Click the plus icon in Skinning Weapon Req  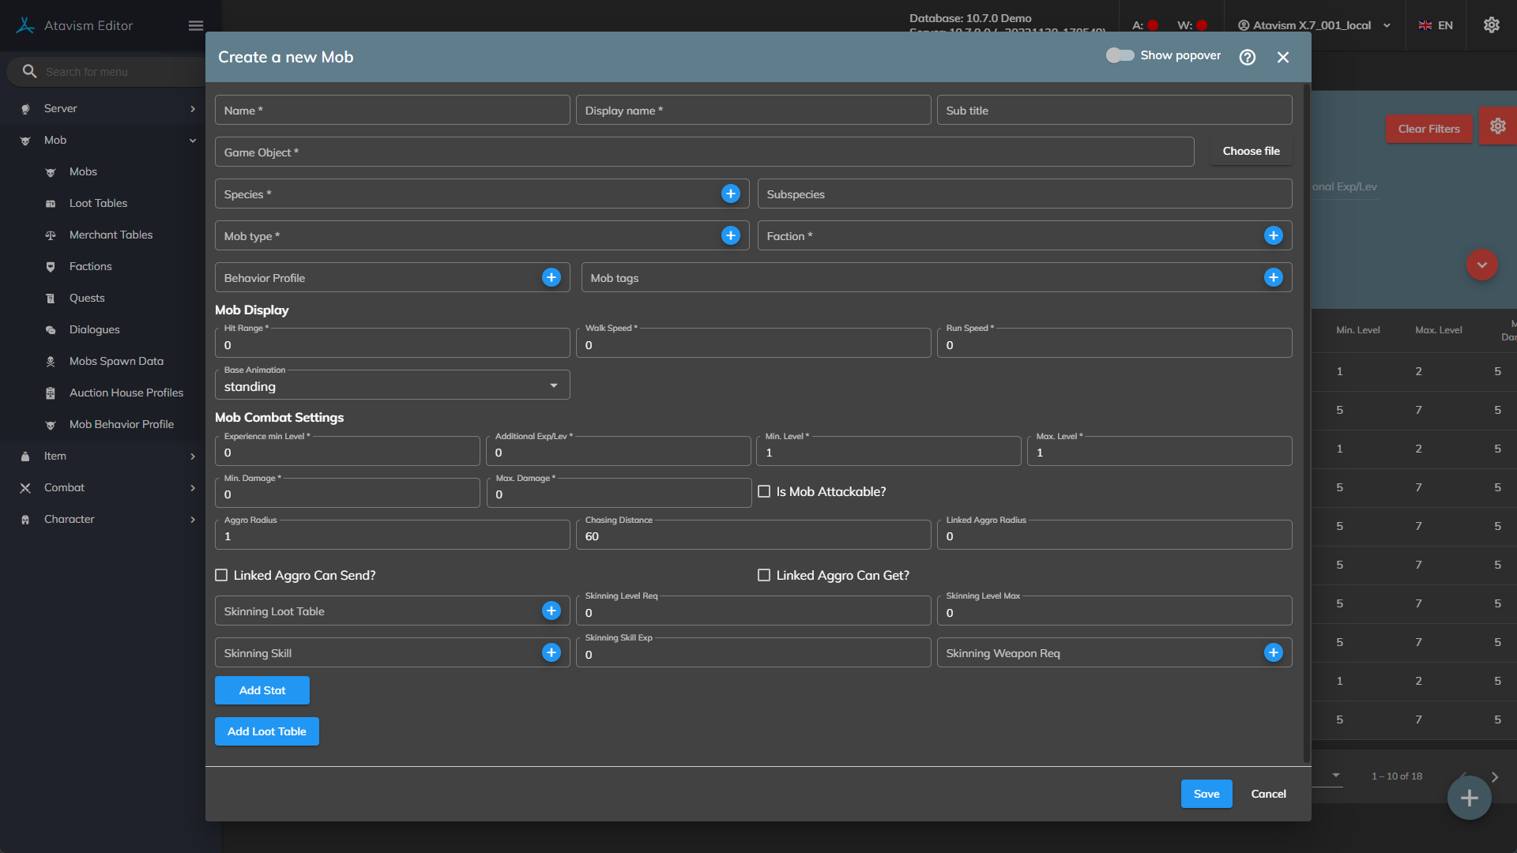point(1273,653)
